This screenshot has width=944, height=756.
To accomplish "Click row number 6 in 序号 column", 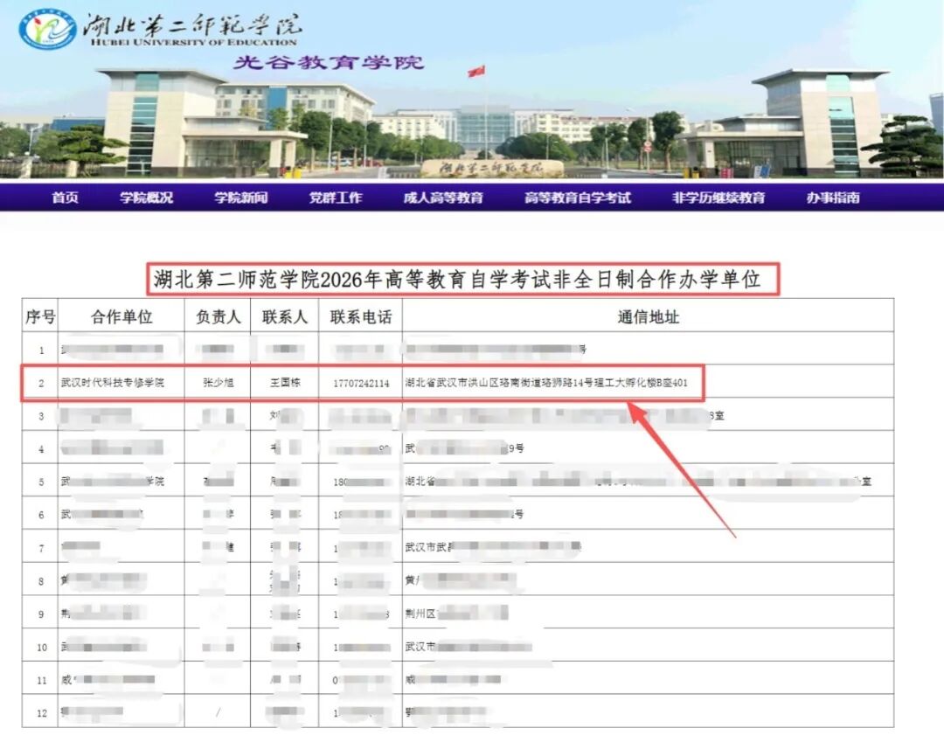I will 42,516.
